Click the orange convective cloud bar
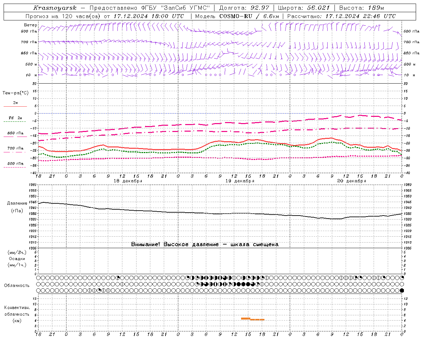 253,319
